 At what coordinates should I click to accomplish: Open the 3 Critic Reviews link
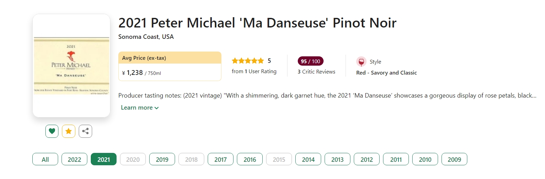(x=316, y=71)
